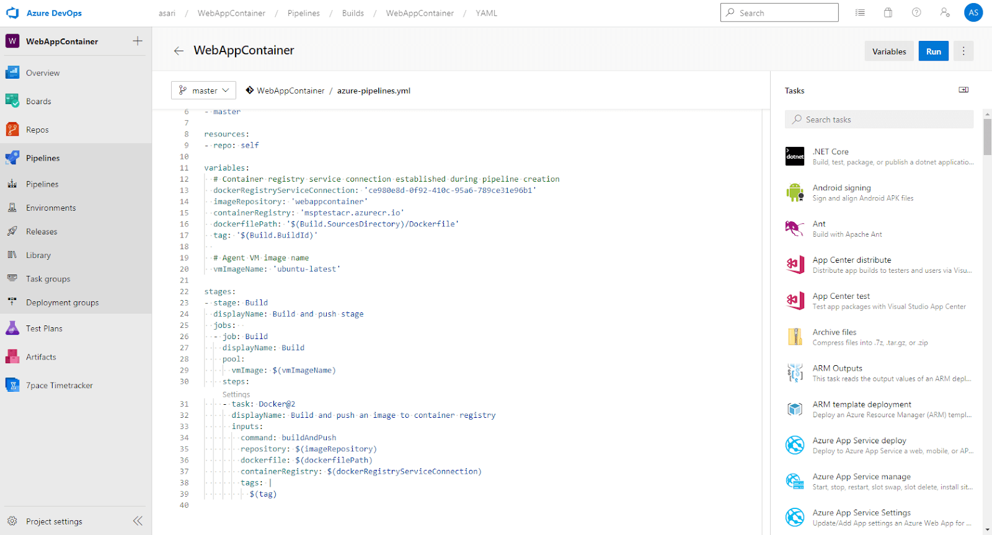This screenshot has height=535, width=992.
Task: Collapse the Tasks assistant panel icon
Action: click(963, 90)
